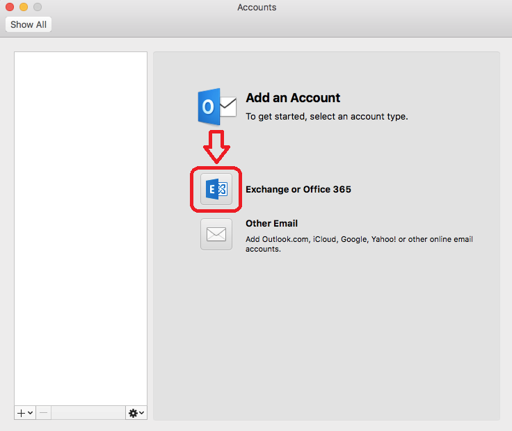Click the 'To get started' instruction text
The image size is (512, 431).
[x=327, y=117]
